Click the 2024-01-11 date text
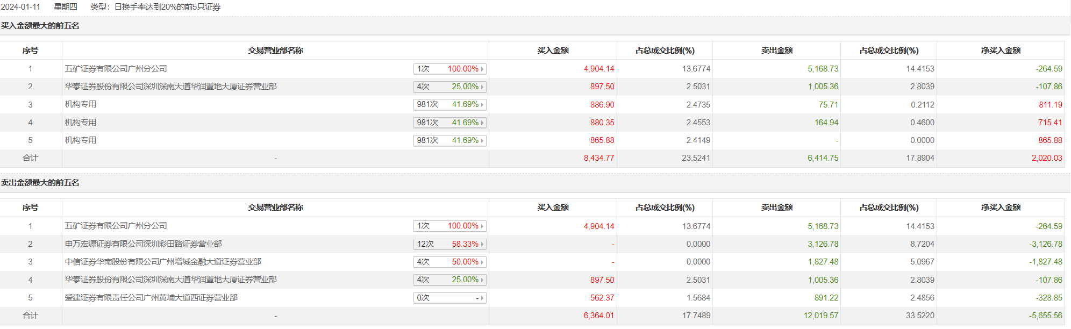Screen dimensions: 1071x329 (x=20, y=7)
